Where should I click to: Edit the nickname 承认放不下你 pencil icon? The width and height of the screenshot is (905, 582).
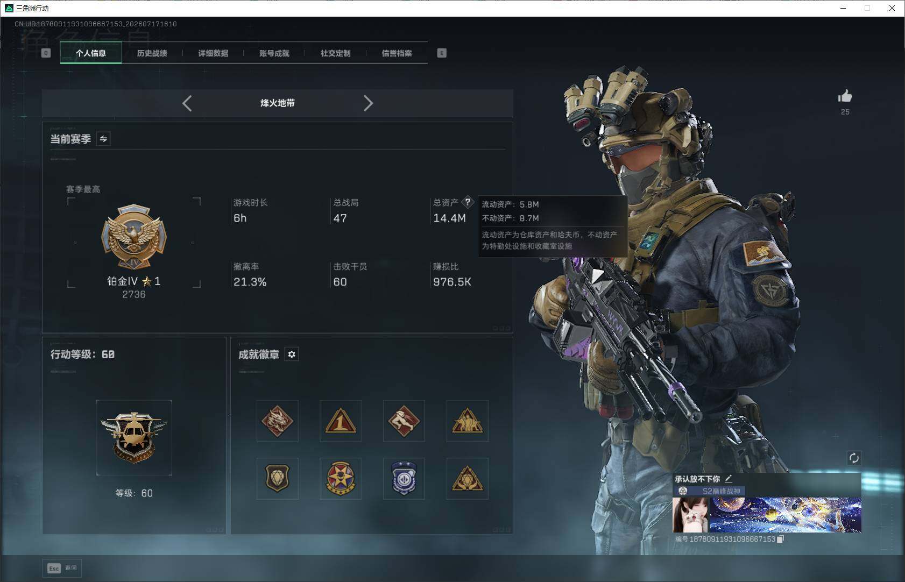point(729,478)
